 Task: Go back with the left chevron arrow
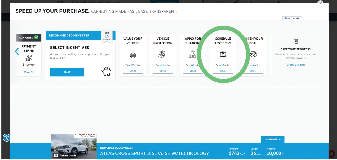click(17, 51)
